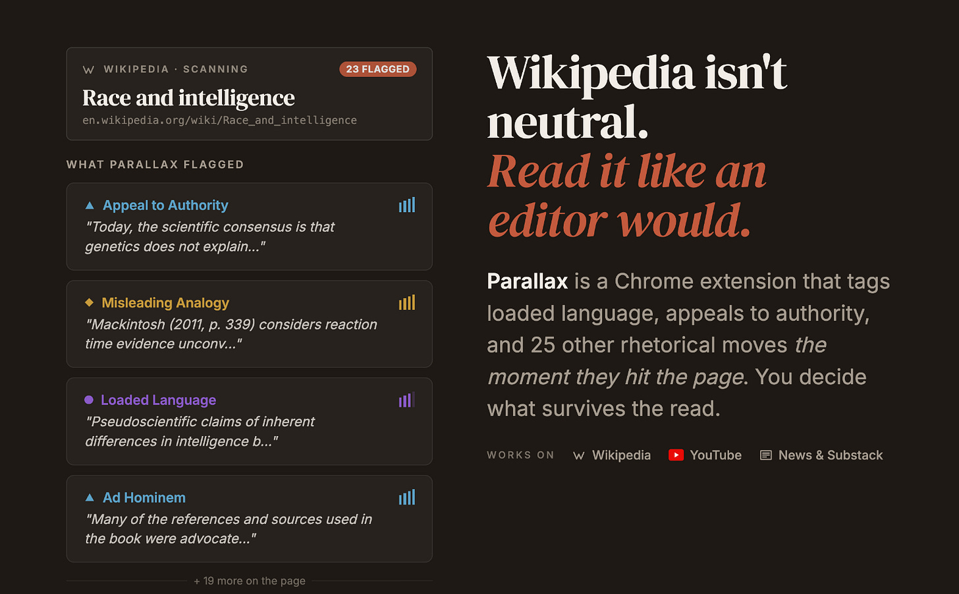
Task: Click the bold Parallax product name
Action: [528, 281]
